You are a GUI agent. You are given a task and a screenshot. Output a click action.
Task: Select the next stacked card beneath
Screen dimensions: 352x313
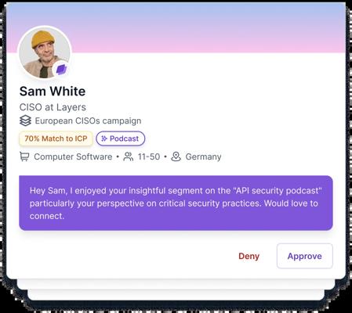[x=176, y=284]
